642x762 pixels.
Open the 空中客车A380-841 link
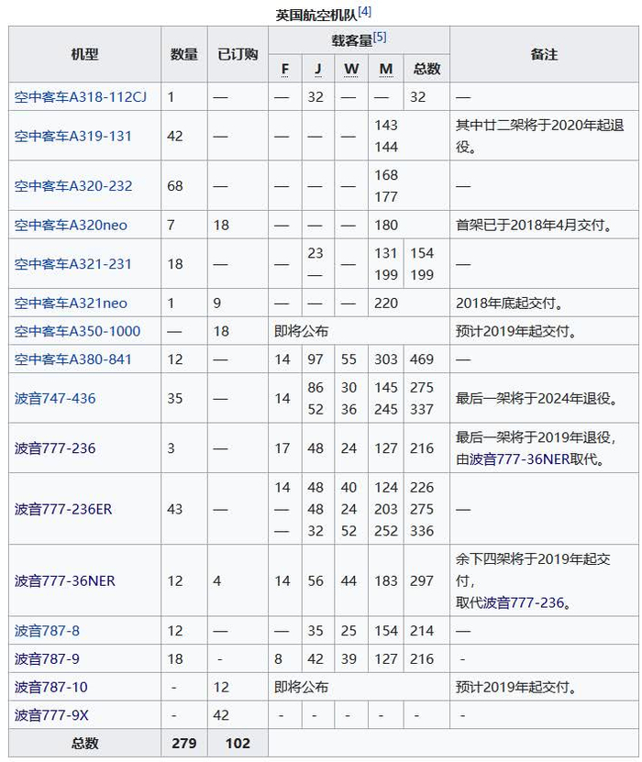pyautogui.click(x=72, y=359)
